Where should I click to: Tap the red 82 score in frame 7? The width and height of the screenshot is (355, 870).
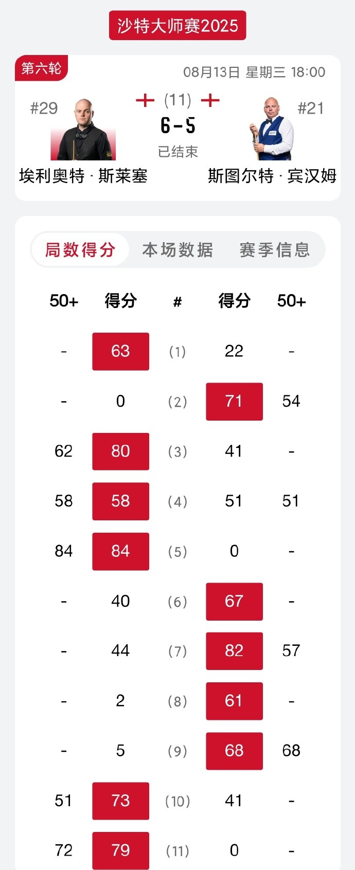click(x=234, y=650)
